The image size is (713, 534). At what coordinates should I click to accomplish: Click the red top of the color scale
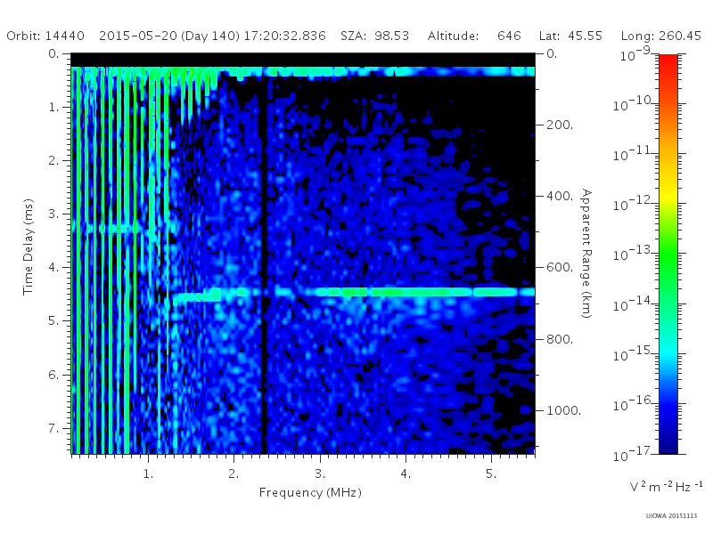click(x=668, y=63)
